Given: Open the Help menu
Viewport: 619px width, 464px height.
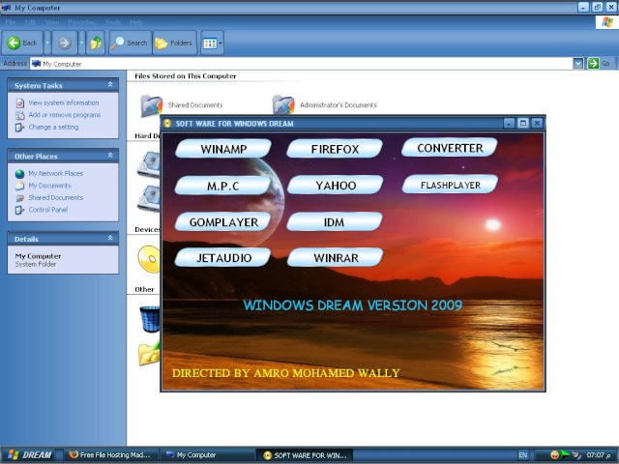Looking at the screenshot, I should coord(136,22).
